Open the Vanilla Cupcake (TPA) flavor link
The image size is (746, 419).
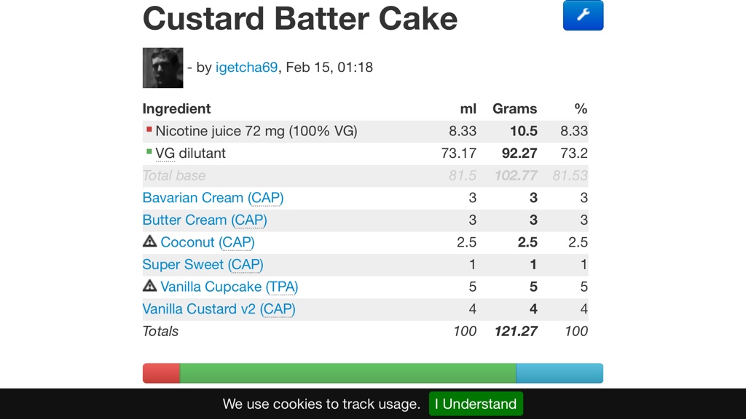(x=229, y=287)
